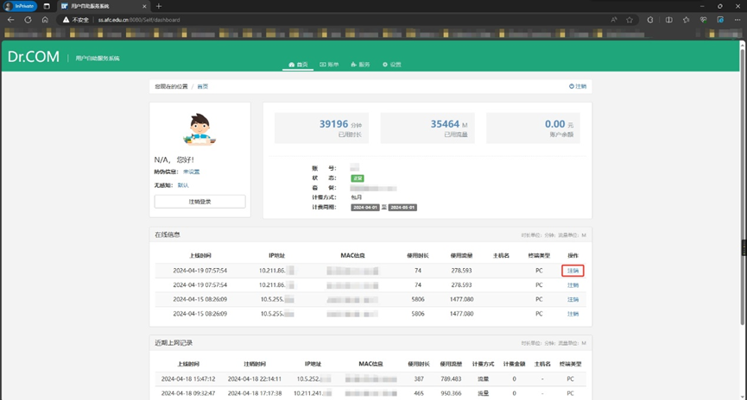Click the 注销登录 button

pos(199,201)
